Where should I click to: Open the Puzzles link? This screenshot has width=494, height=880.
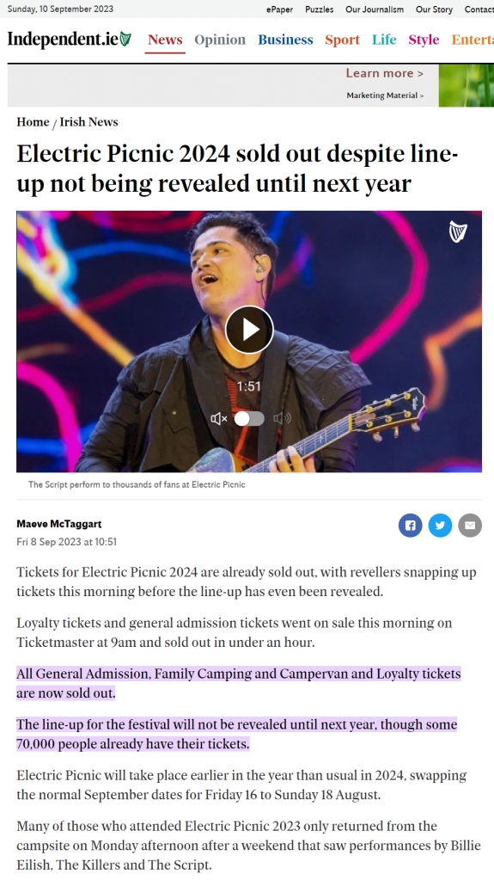(x=320, y=9)
